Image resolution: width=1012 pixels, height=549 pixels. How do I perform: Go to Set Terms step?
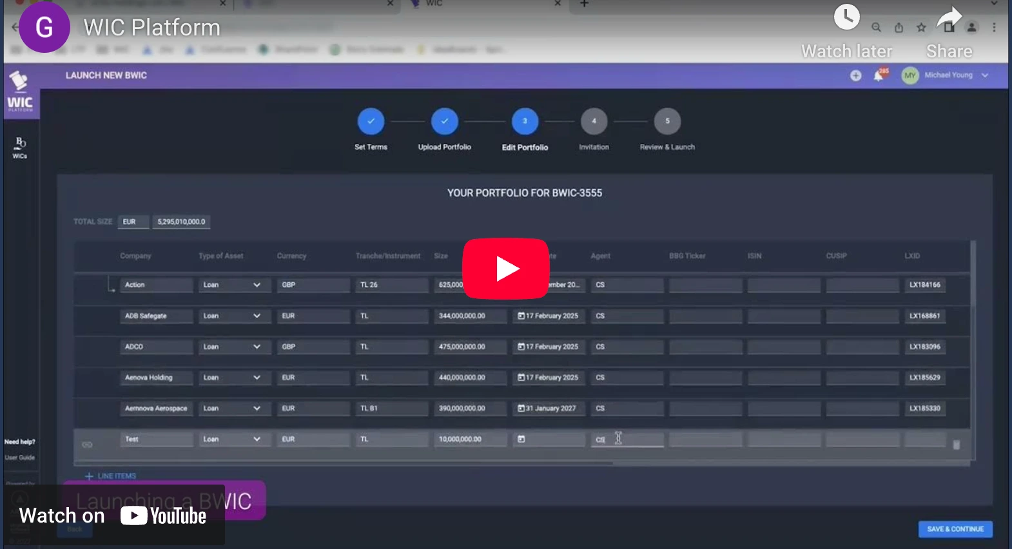point(371,121)
